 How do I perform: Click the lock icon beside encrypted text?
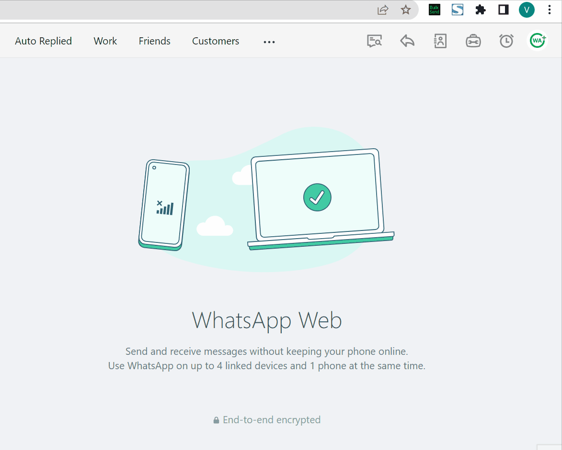click(x=217, y=420)
